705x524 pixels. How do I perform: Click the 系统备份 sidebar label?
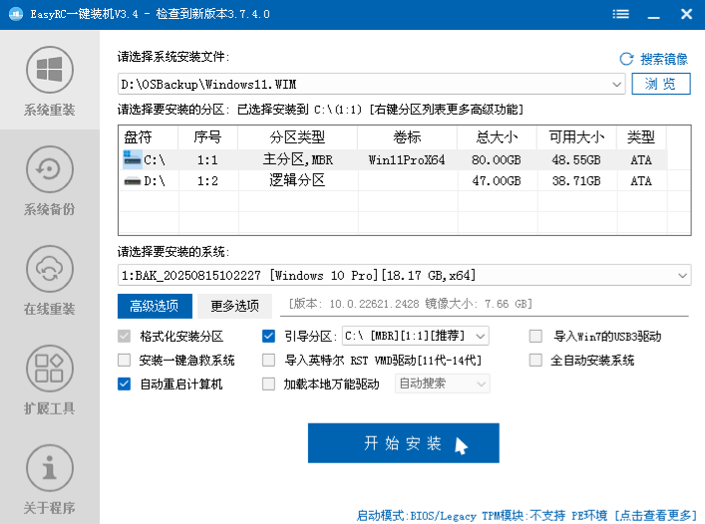(50, 209)
